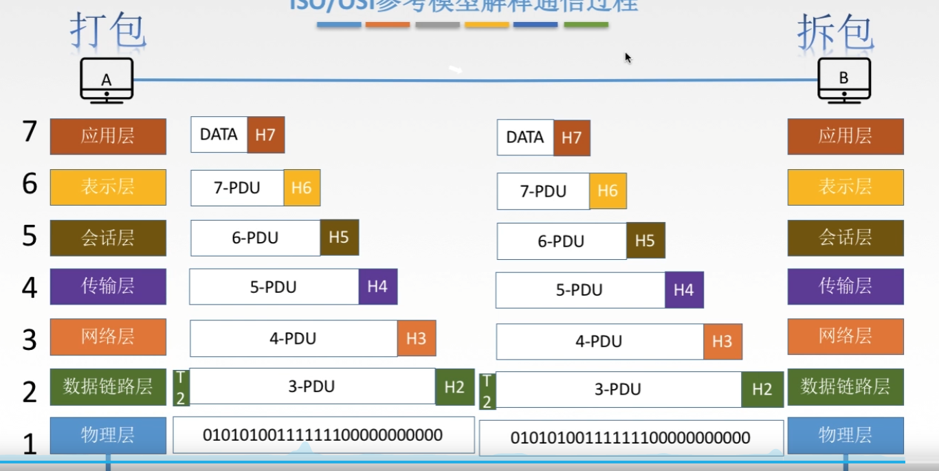Click the computer icon labeled A

pos(106,81)
